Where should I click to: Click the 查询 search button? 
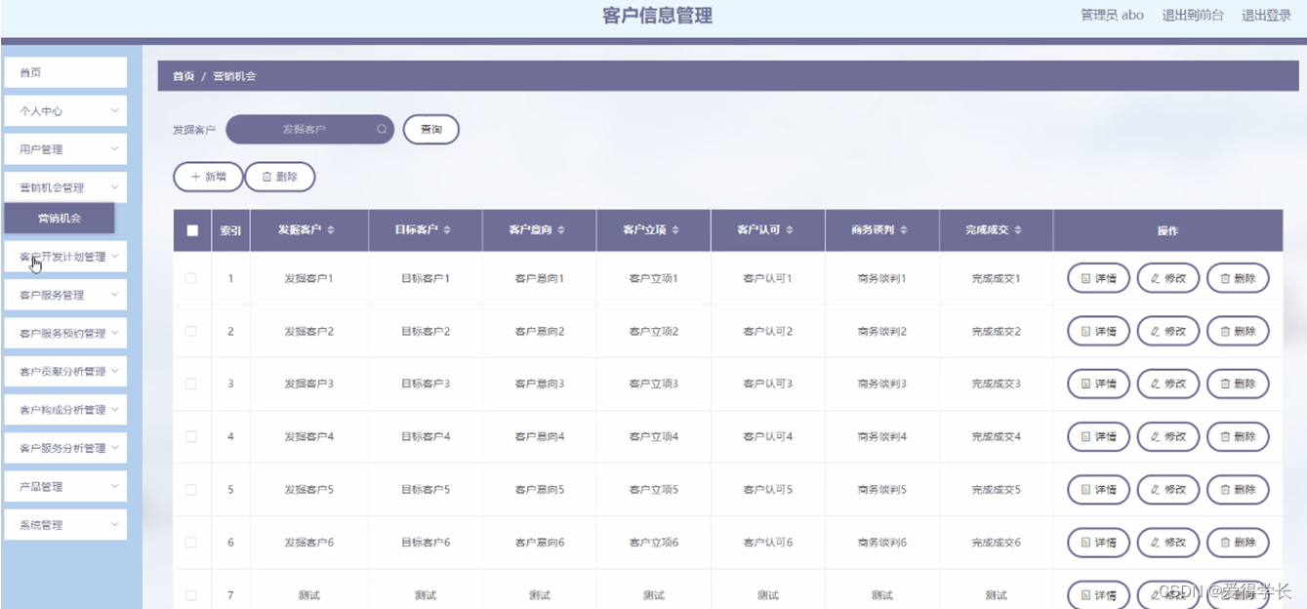point(430,129)
